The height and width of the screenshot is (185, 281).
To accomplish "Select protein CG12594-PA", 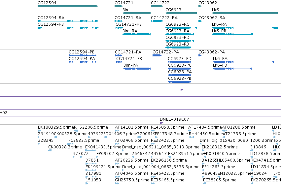I will [83, 62].
